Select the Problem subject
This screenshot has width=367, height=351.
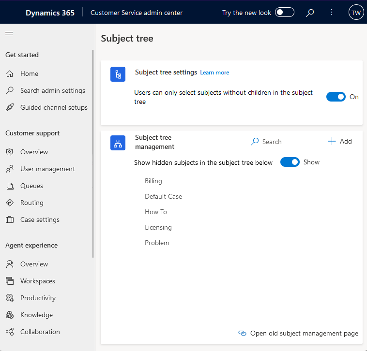(157, 243)
